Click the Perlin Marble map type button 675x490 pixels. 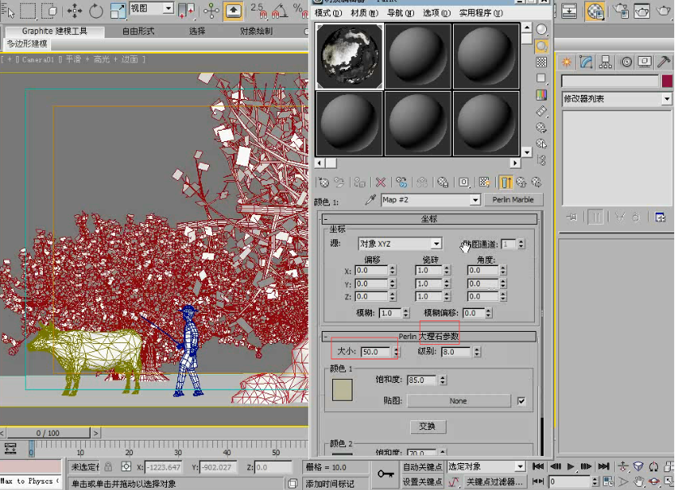513,200
